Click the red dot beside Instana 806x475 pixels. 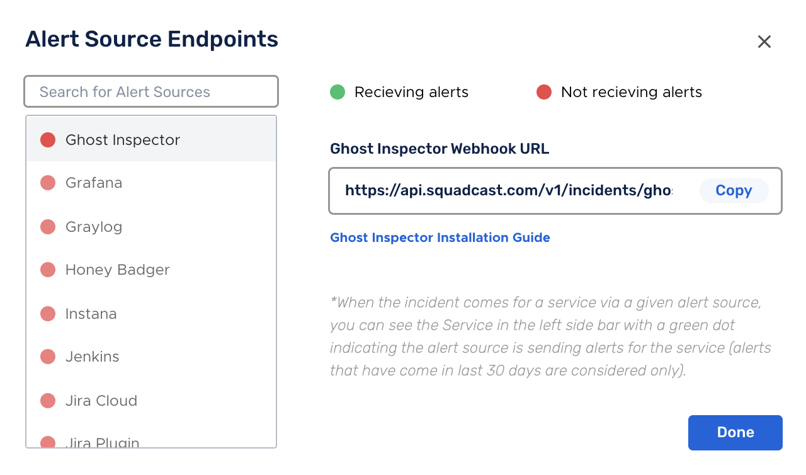48,314
